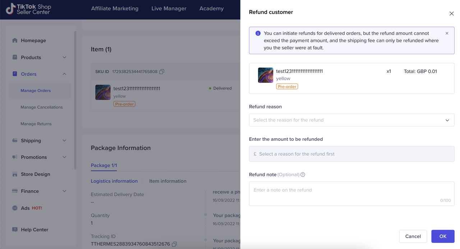Expand the Products sidebar menu
The height and width of the screenshot is (249, 460).
(x=64, y=57)
